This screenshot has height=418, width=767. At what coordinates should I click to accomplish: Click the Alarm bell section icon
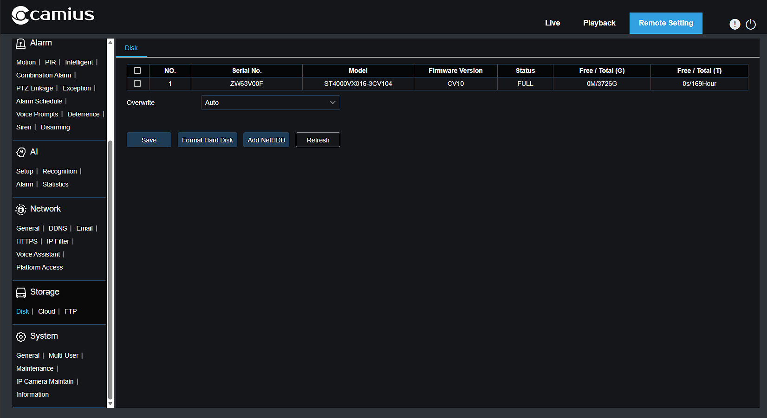[x=21, y=44]
